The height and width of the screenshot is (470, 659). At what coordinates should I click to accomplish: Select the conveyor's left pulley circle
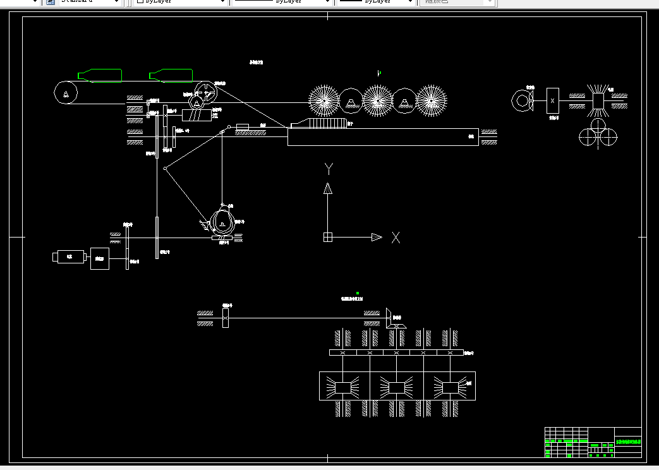pos(66,92)
